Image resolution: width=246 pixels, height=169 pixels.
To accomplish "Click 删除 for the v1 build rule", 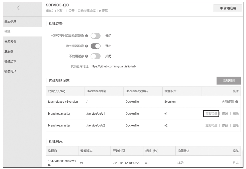I will click(235, 114).
